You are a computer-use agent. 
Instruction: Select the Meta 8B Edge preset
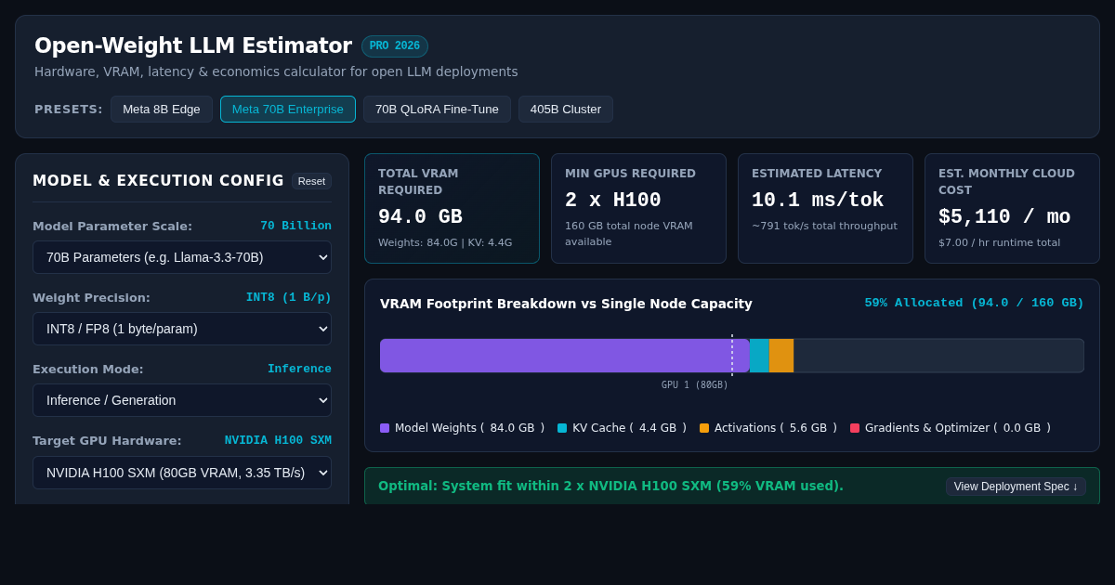pos(162,110)
